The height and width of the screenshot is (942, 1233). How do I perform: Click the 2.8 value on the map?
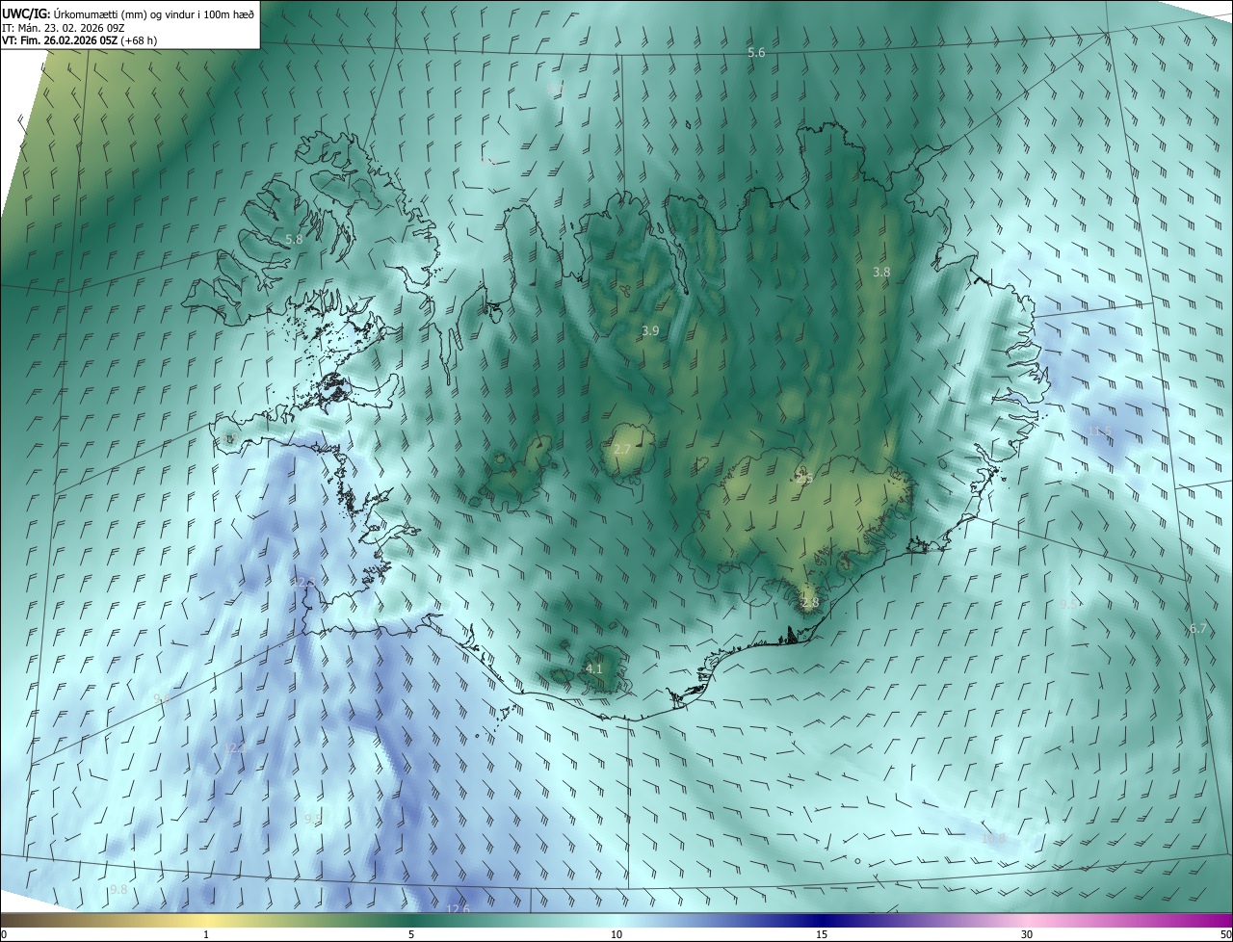(x=809, y=603)
